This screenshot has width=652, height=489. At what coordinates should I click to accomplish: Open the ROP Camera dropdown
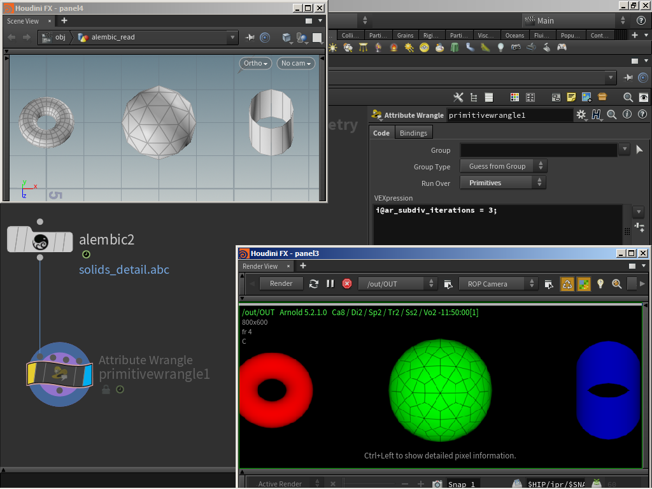498,283
